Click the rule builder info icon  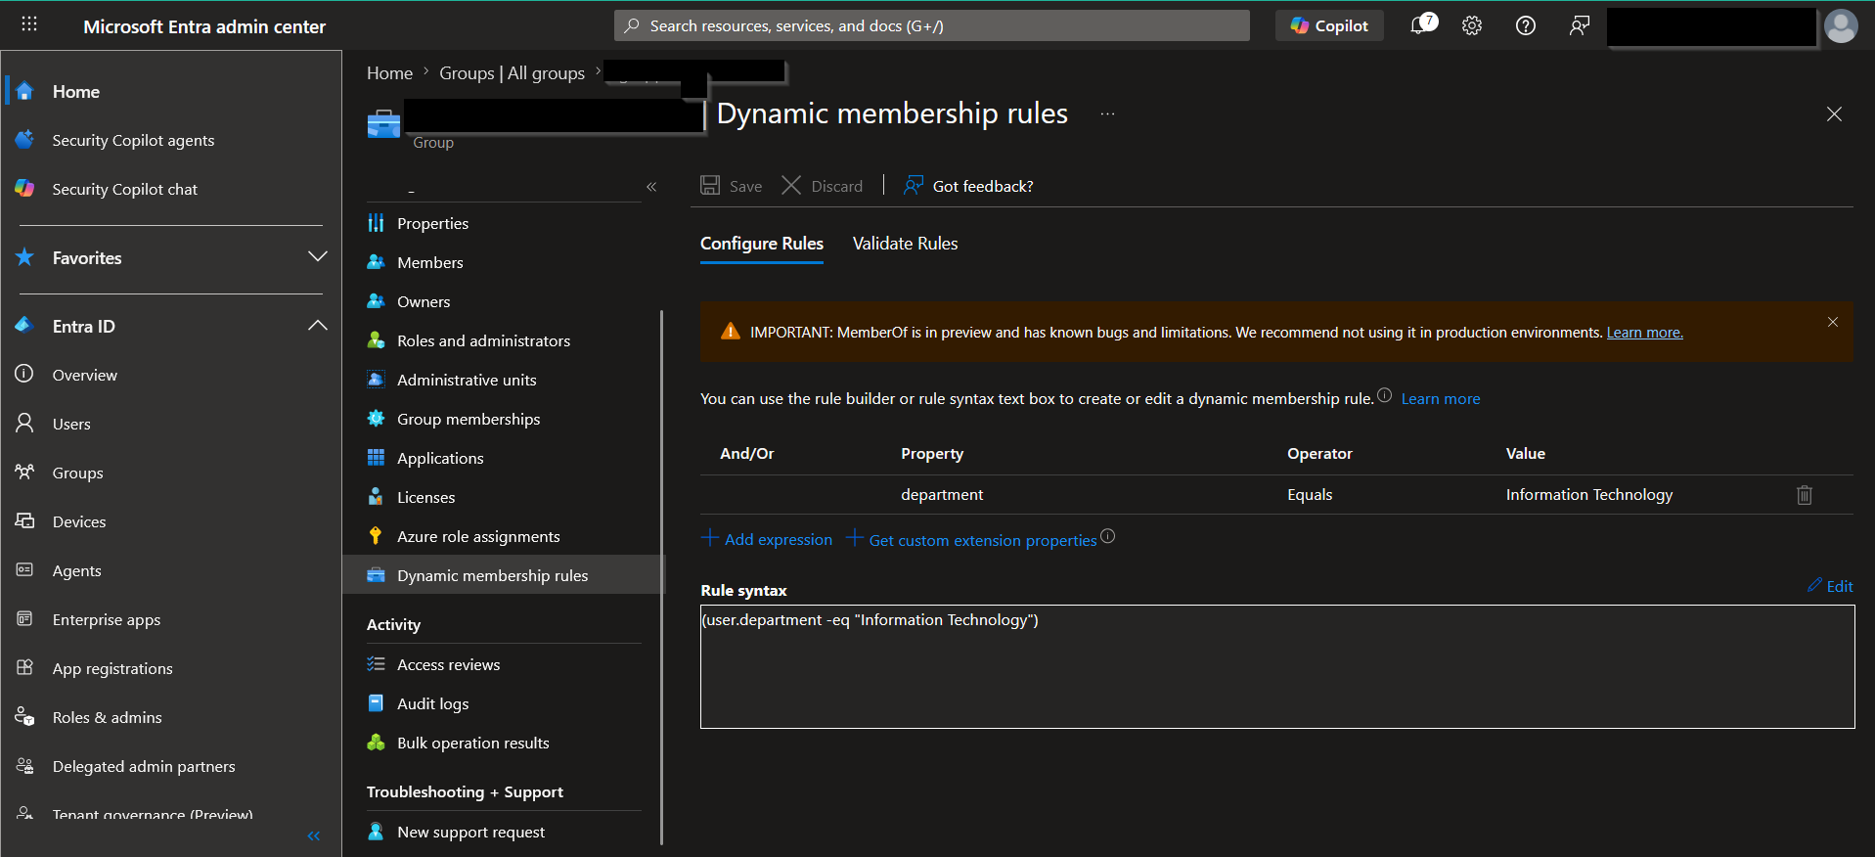coord(1385,395)
